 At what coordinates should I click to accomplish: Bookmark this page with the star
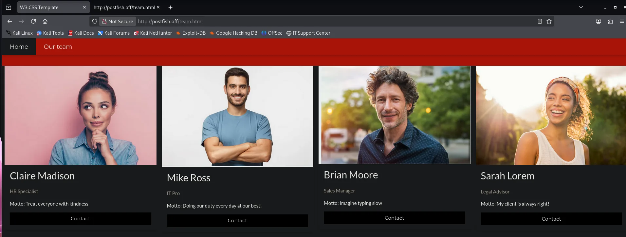click(549, 21)
